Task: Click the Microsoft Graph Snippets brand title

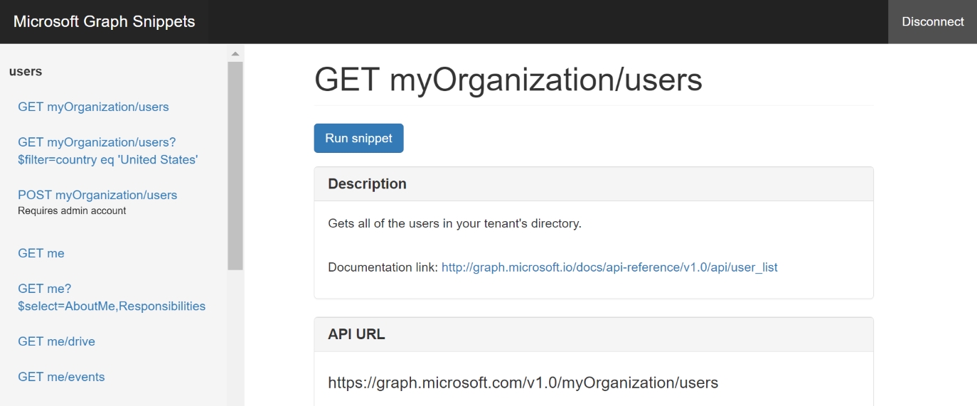Action: [104, 21]
